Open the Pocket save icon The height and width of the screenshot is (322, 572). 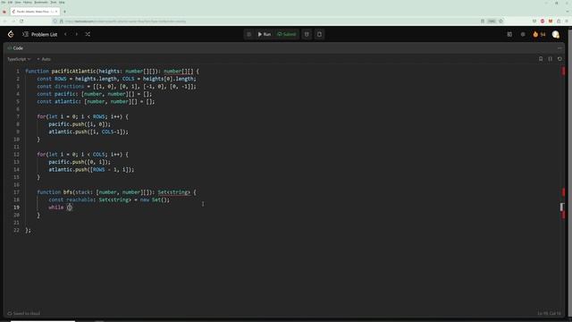534,21
